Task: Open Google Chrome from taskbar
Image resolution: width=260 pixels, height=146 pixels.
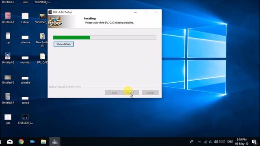Action: coord(21,142)
